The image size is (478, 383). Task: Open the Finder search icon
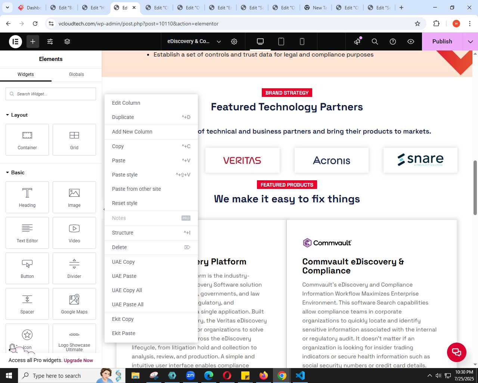375,42
